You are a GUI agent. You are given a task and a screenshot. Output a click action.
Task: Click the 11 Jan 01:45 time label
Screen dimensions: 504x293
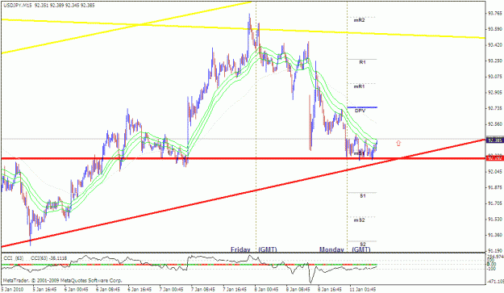click(364, 290)
